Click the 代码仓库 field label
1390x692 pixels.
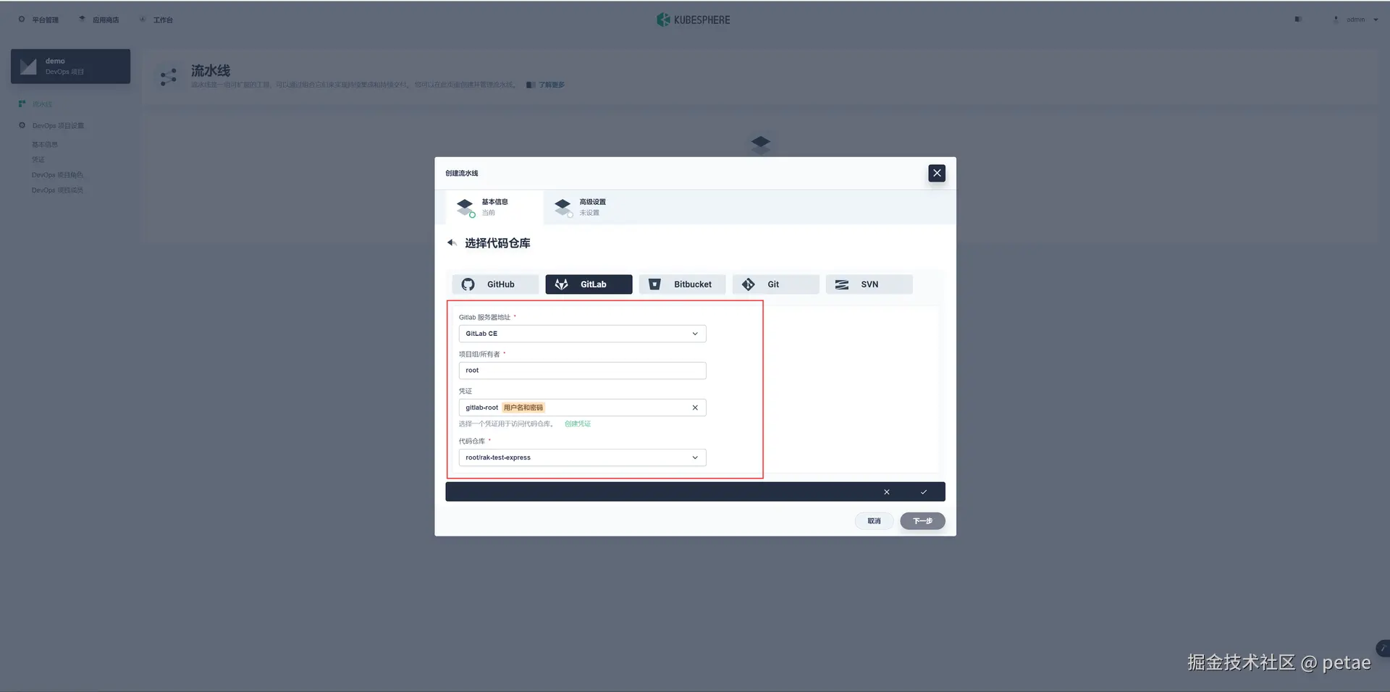(472, 442)
